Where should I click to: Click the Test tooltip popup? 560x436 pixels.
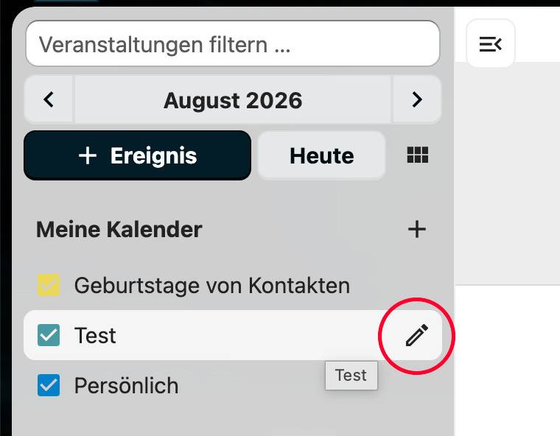[x=351, y=376]
